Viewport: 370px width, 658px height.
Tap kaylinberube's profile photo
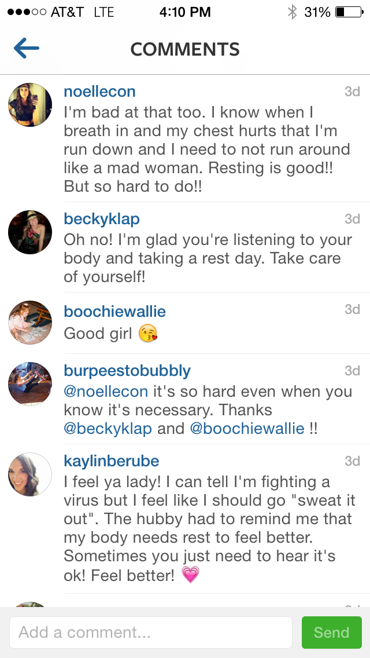[x=30, y=474]
